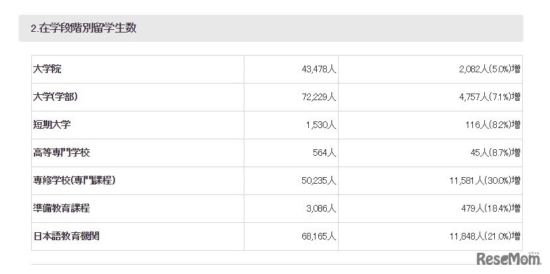The height and width of the screenshot is (274, 550).
Task: Click the 2.在学段階別留学生数 section heading
Action: coord(84,28)
